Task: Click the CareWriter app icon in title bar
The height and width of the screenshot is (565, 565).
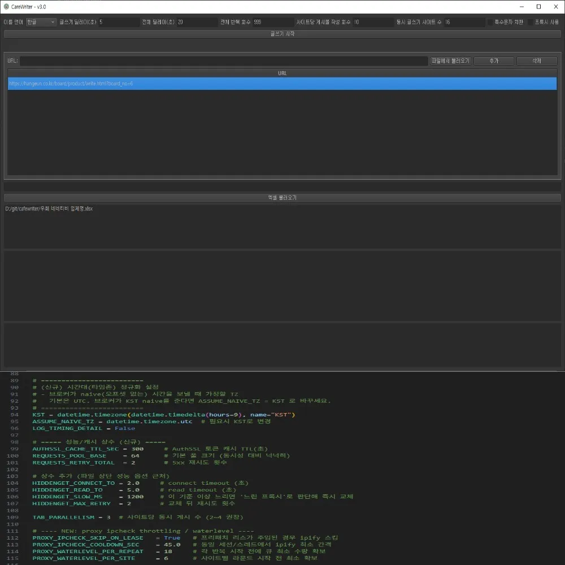Action: point(6,6)
